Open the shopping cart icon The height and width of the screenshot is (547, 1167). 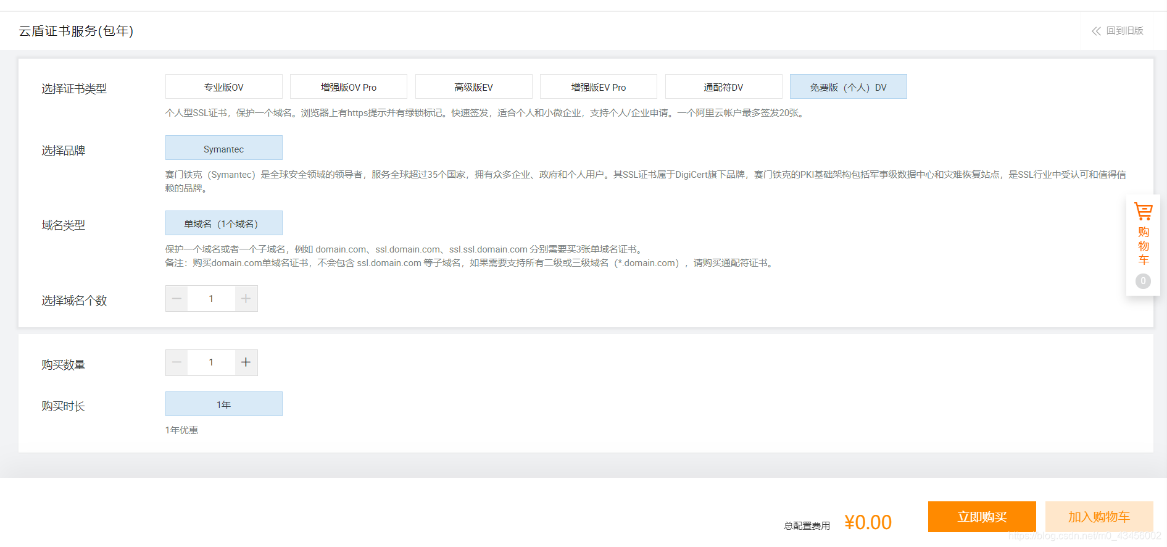(x=1143, y=212)
